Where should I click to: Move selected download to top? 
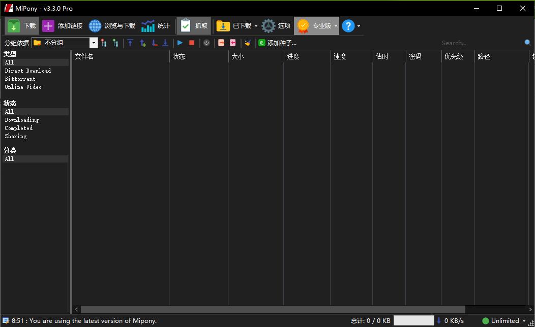130,43
